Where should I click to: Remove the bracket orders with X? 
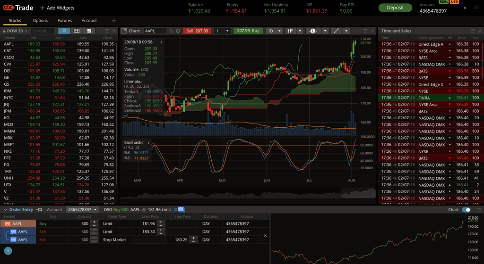(x=265, y=236)
